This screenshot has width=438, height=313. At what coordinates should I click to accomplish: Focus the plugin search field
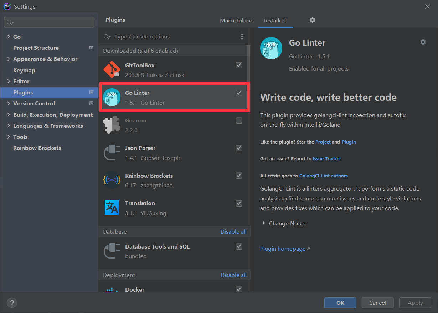[x=175, y=37]
